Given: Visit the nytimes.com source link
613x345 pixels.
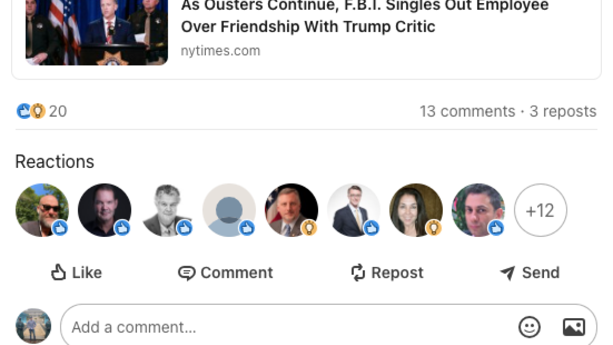Looking at the screenshot, I should (220, 51).
